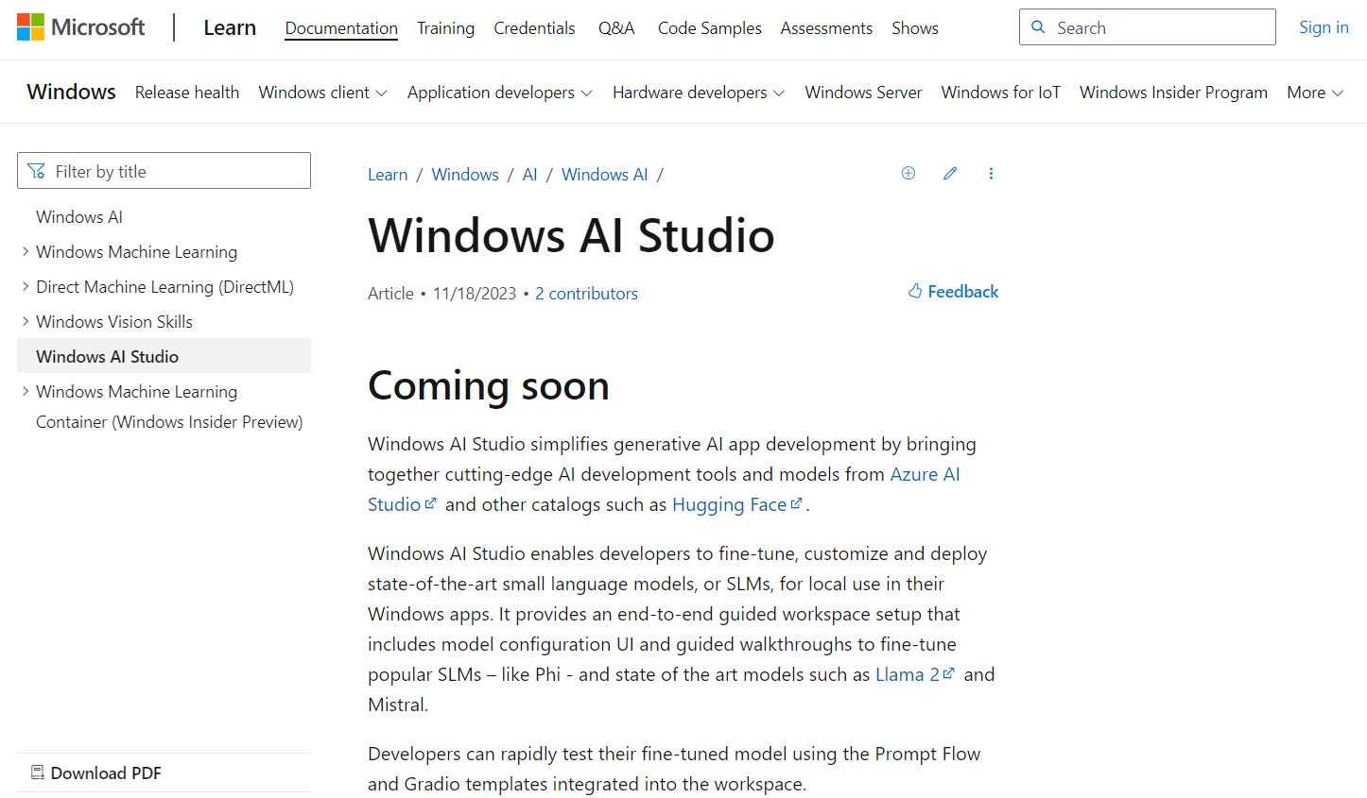This screenshot has height=798, width=1367.
Task: Click the three-dot more actions icon
Action: 991,173
